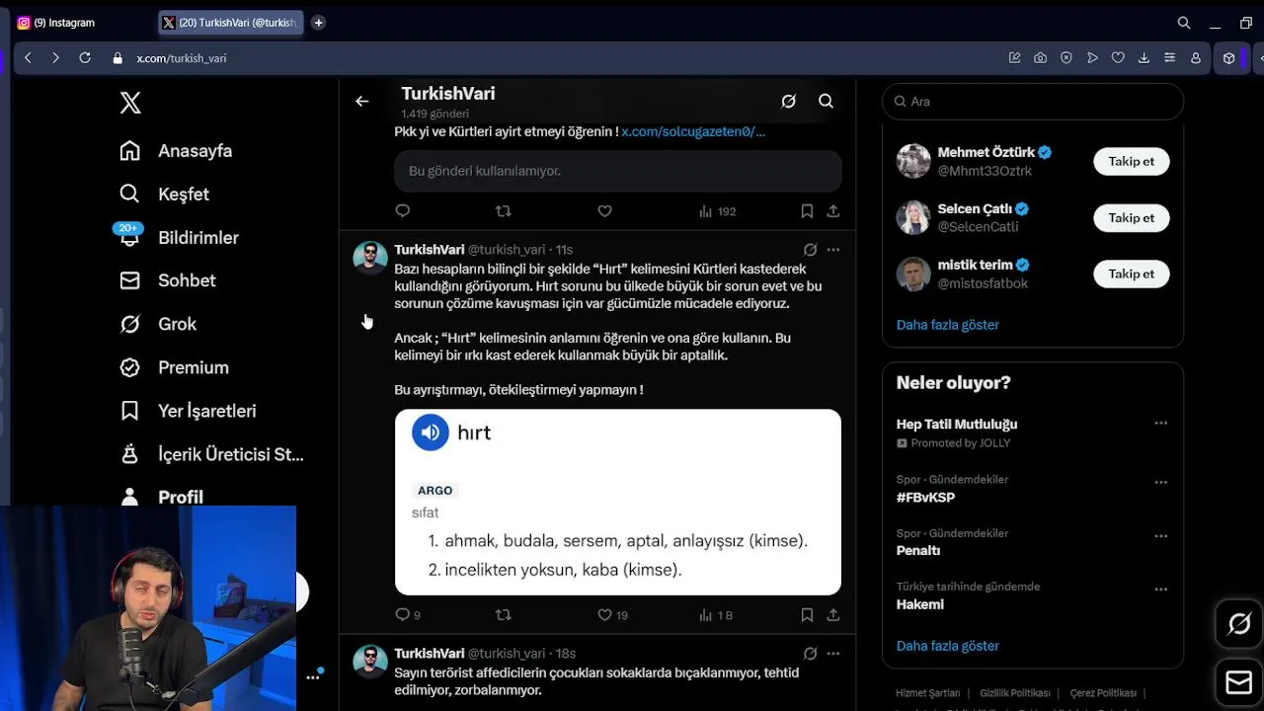The height and width of the screenshot is (711, 1264).
Task: Select the TurkishVari browser tab
Action: (x=231, y=22)
